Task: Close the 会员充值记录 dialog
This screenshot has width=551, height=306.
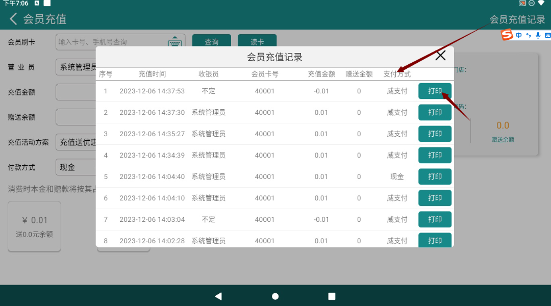Action: tap(440, 56)
